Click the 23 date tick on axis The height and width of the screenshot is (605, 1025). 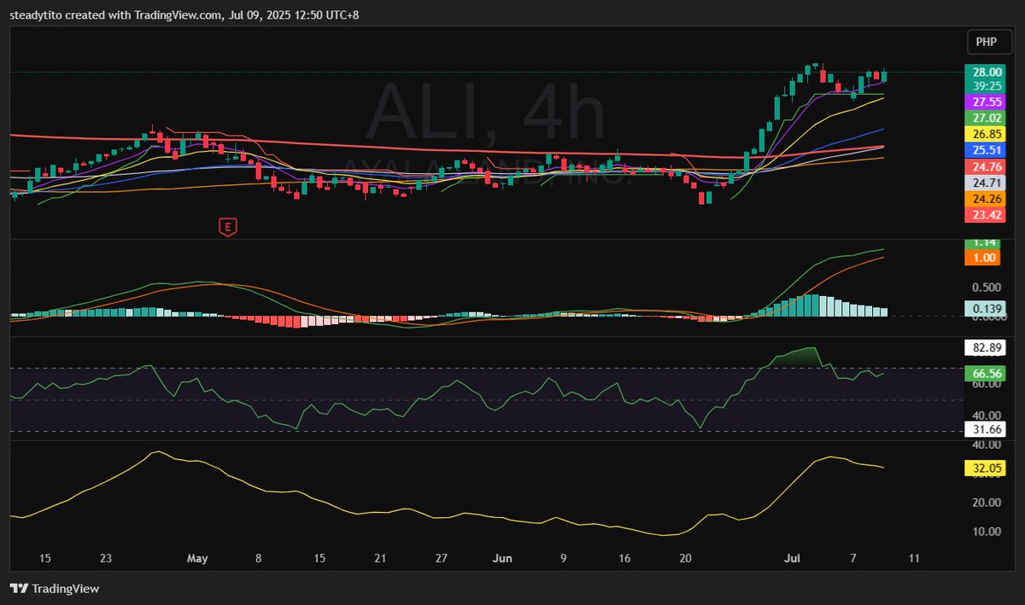106,558
